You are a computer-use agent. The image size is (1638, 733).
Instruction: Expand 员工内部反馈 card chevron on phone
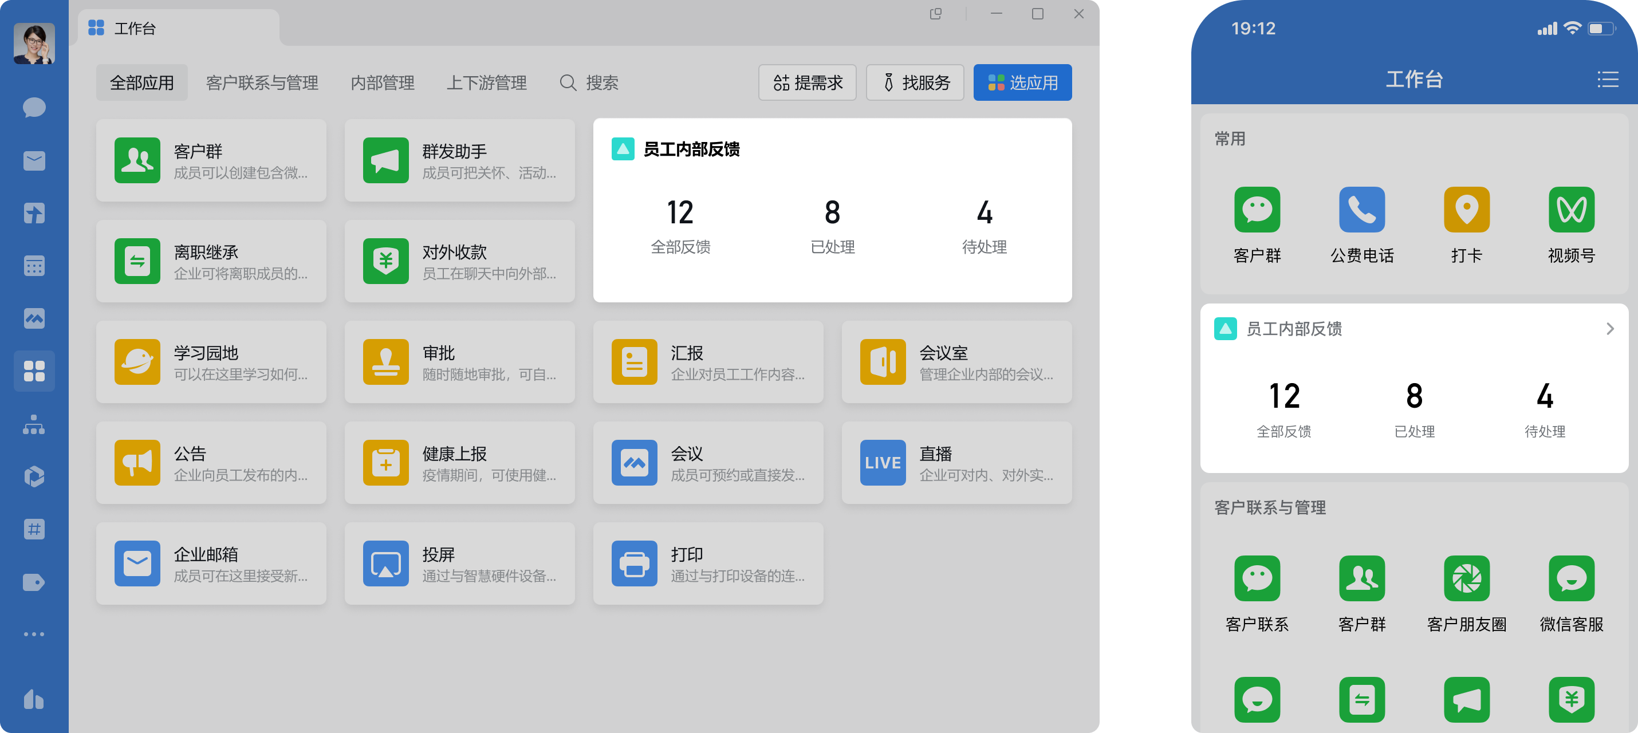(x=1609, y=329)
